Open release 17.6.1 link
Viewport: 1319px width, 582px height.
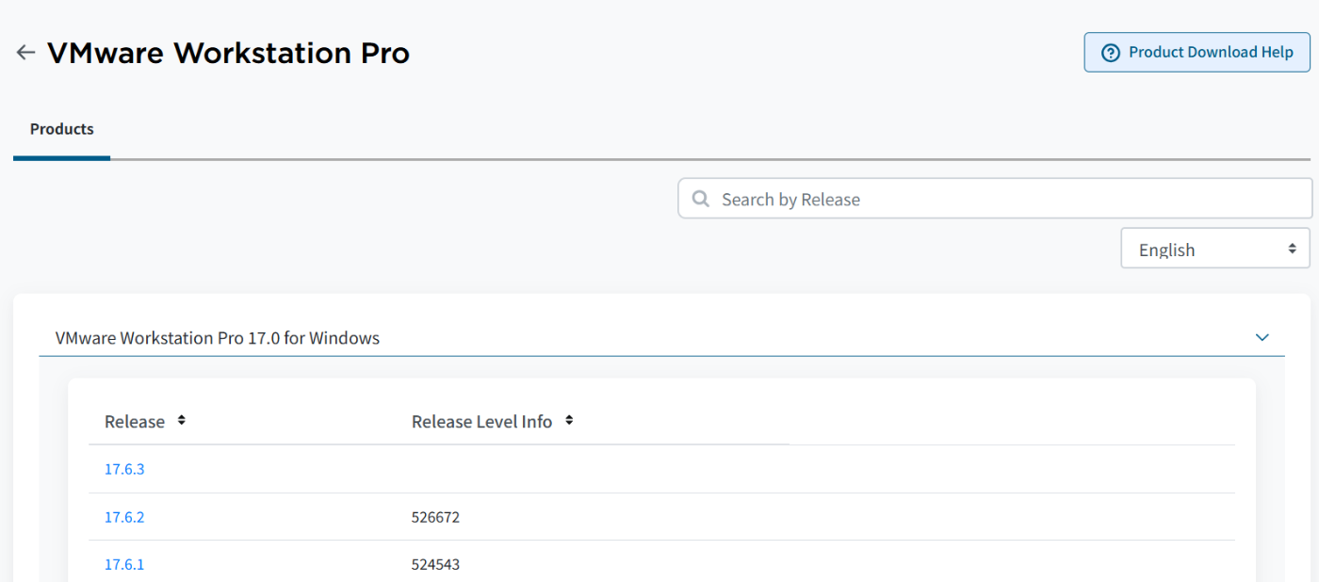(124, 564)
